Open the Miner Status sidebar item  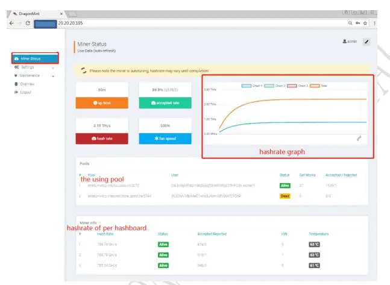coord(35,58)
